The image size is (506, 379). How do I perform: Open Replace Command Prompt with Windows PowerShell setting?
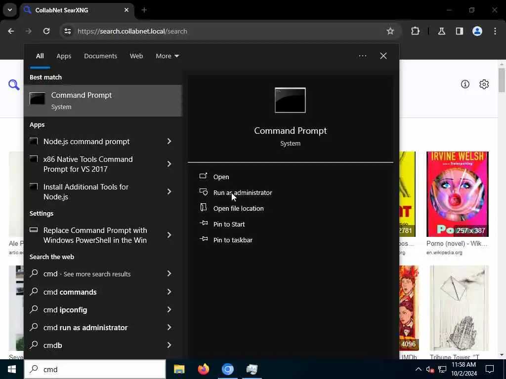(x=95, y=235)
